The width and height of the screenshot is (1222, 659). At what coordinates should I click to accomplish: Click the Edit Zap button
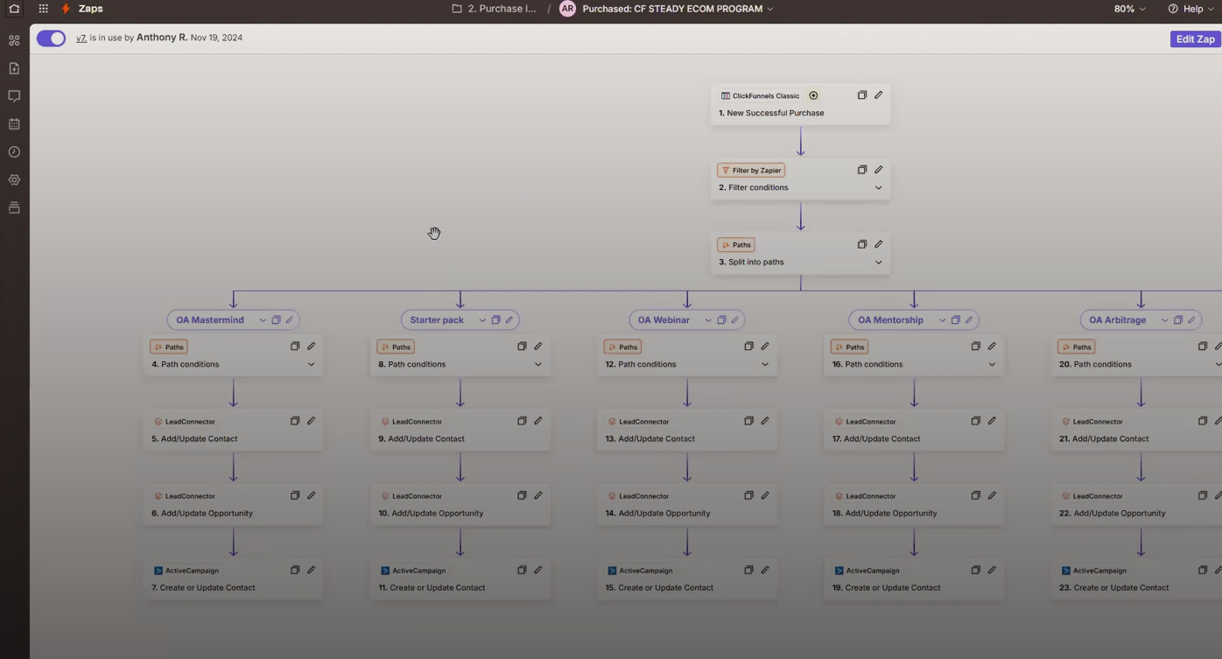[1195, 39]
